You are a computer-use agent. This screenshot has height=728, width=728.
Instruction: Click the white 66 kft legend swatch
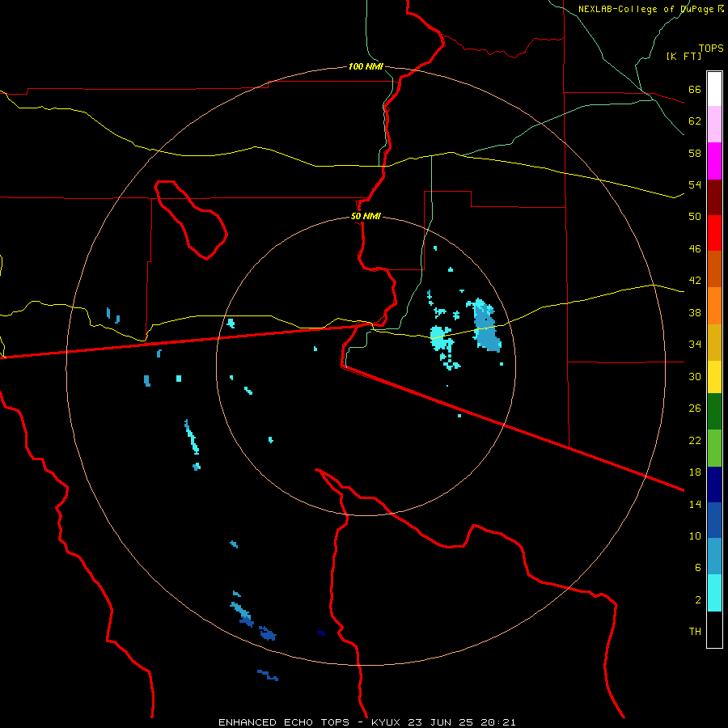click(x=714, y=89)
